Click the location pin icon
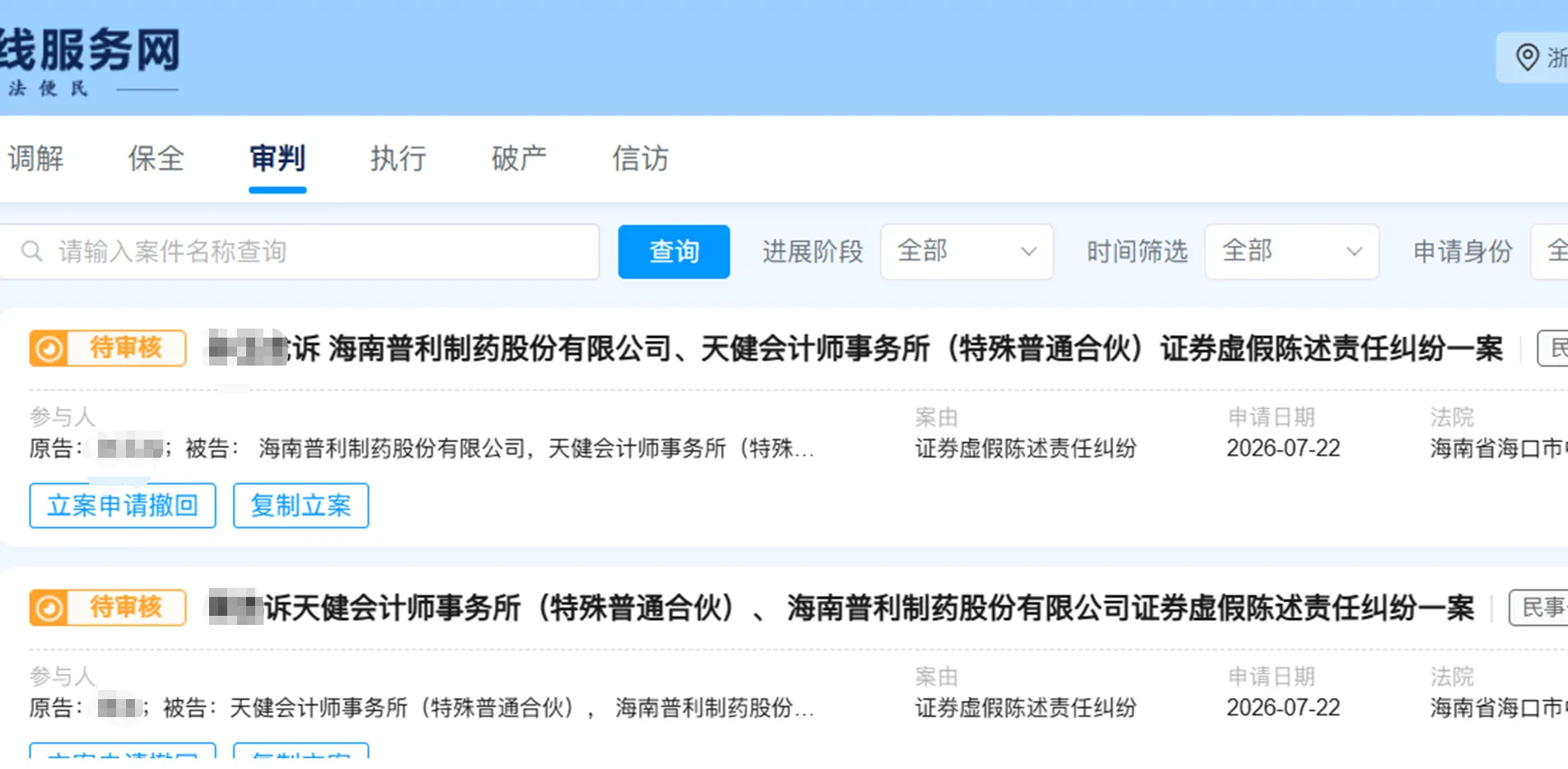Viewport: 1568px width, 769px height. coord(1527,58)
